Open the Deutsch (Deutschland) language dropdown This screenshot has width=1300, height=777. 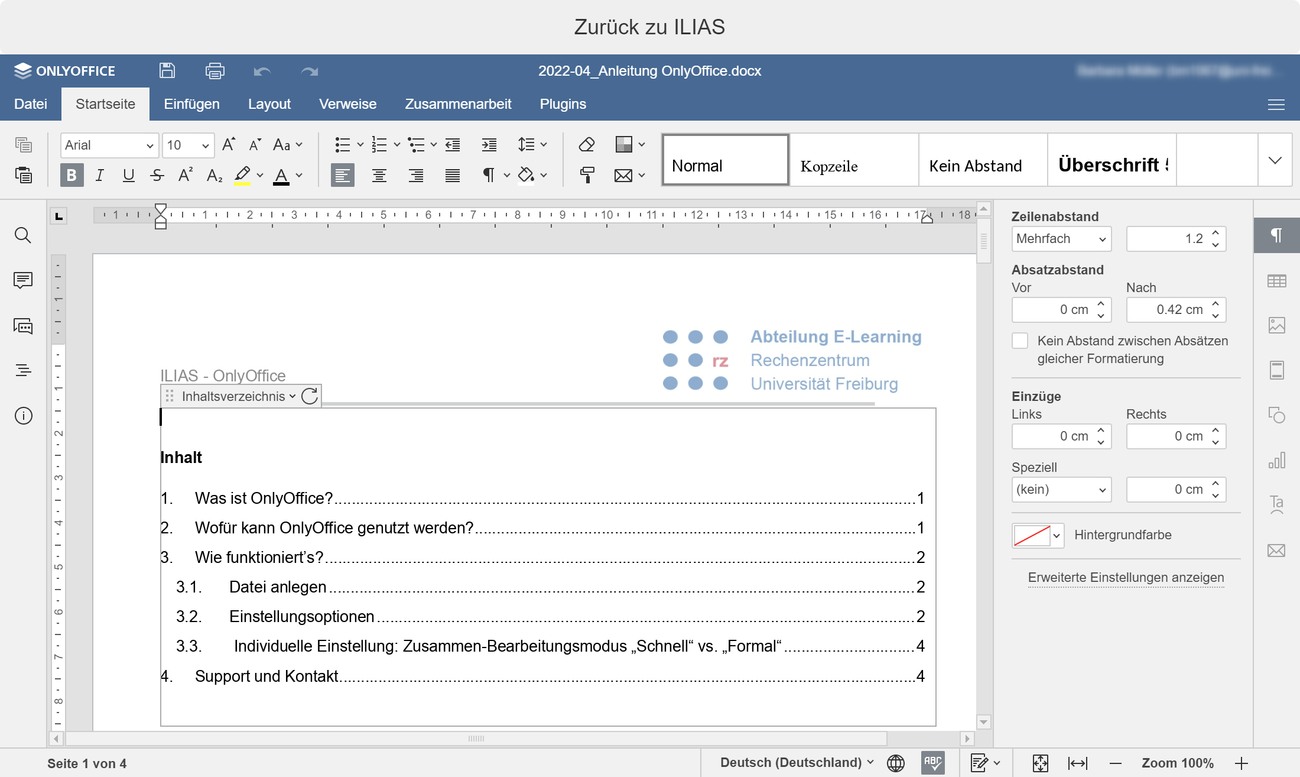point(797,763)
